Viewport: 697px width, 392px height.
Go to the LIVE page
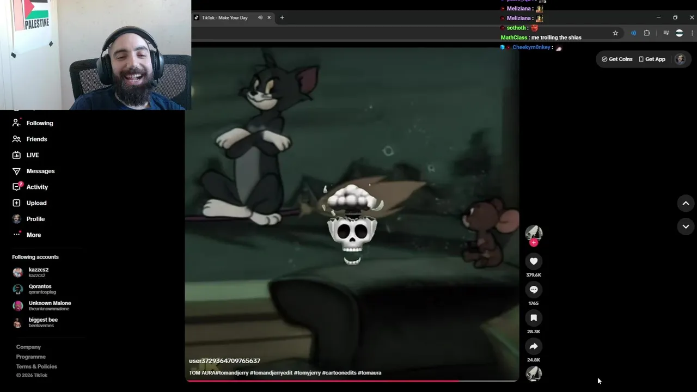(x=26, y=155)
